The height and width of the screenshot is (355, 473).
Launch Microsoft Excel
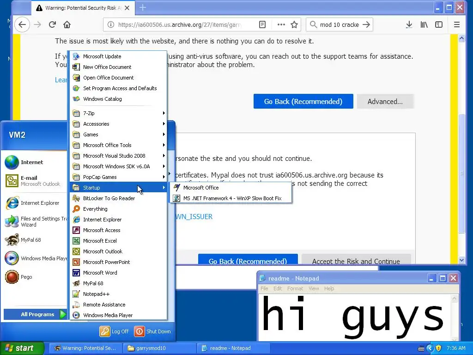pyautogui.click(x=118, y=240)
